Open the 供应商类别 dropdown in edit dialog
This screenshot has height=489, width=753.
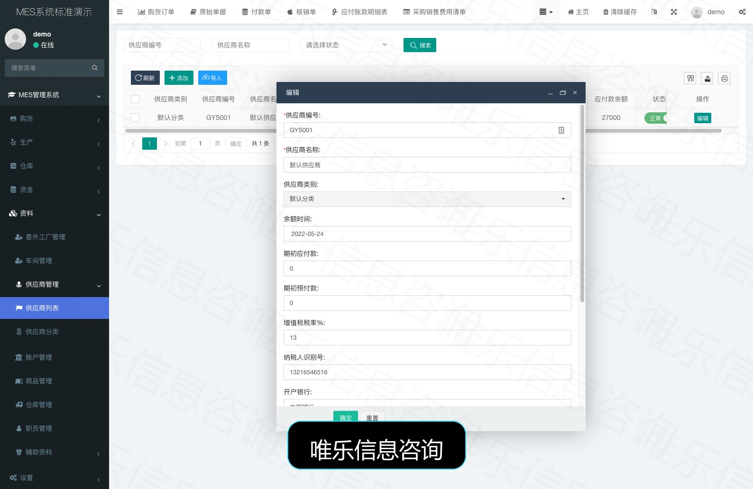pos(427,199)
